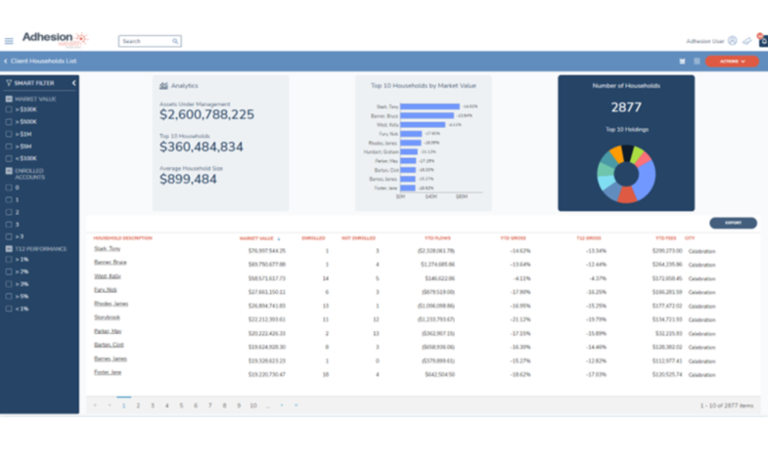
Task: Click the Smart Filter funnel icon
Action: pyautogui.click(x=9, y=83)
